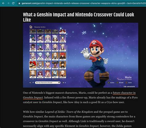Viewport: 146px width, 128px height.
Task: Click the filter funnel icon beside sort bar
Action: [x=33, y=83]
